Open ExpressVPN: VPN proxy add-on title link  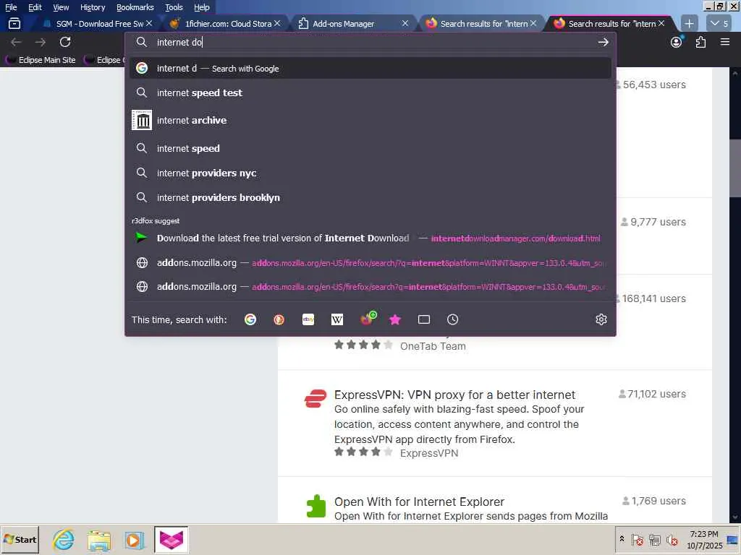coord(454,395)
